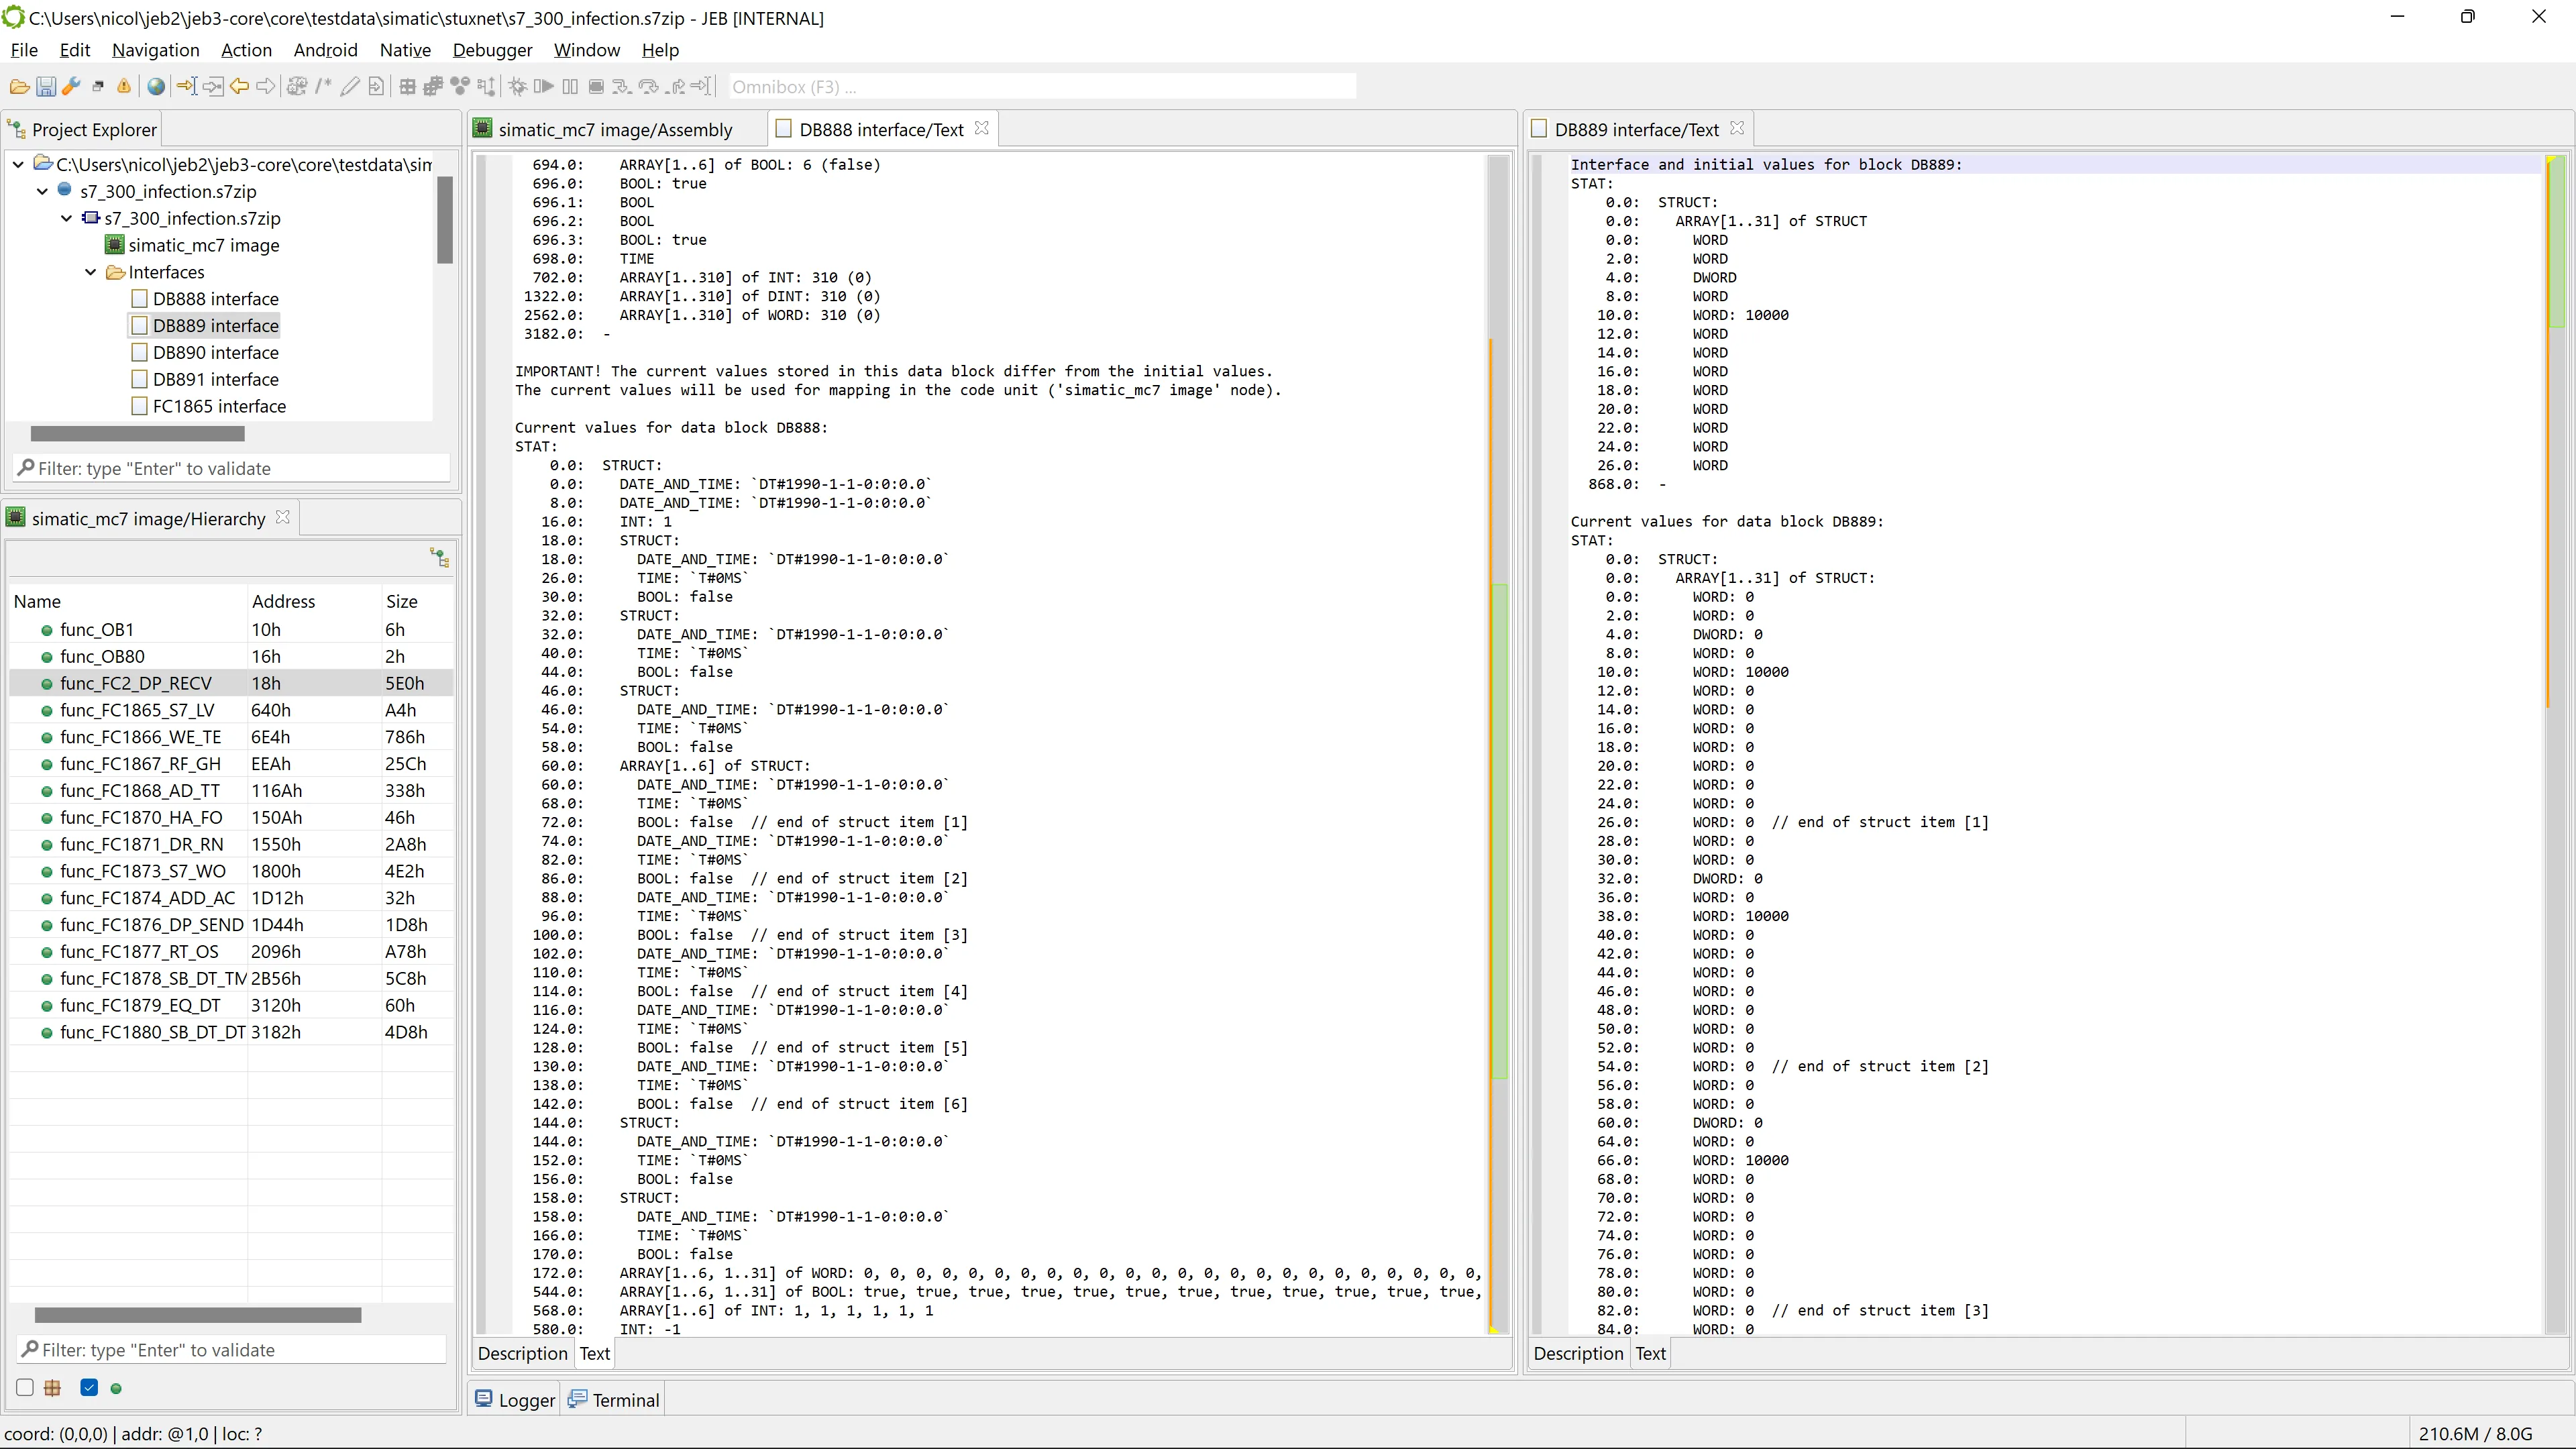Open the Window menu
The image size is (2576, 1449).
587,50
